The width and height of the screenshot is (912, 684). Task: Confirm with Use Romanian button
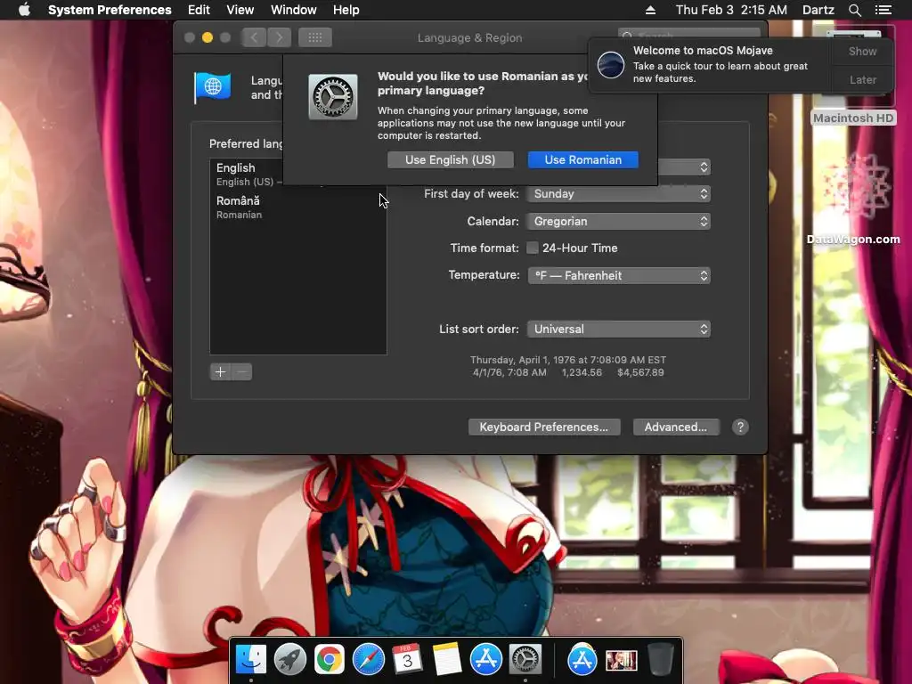[582, 160]
